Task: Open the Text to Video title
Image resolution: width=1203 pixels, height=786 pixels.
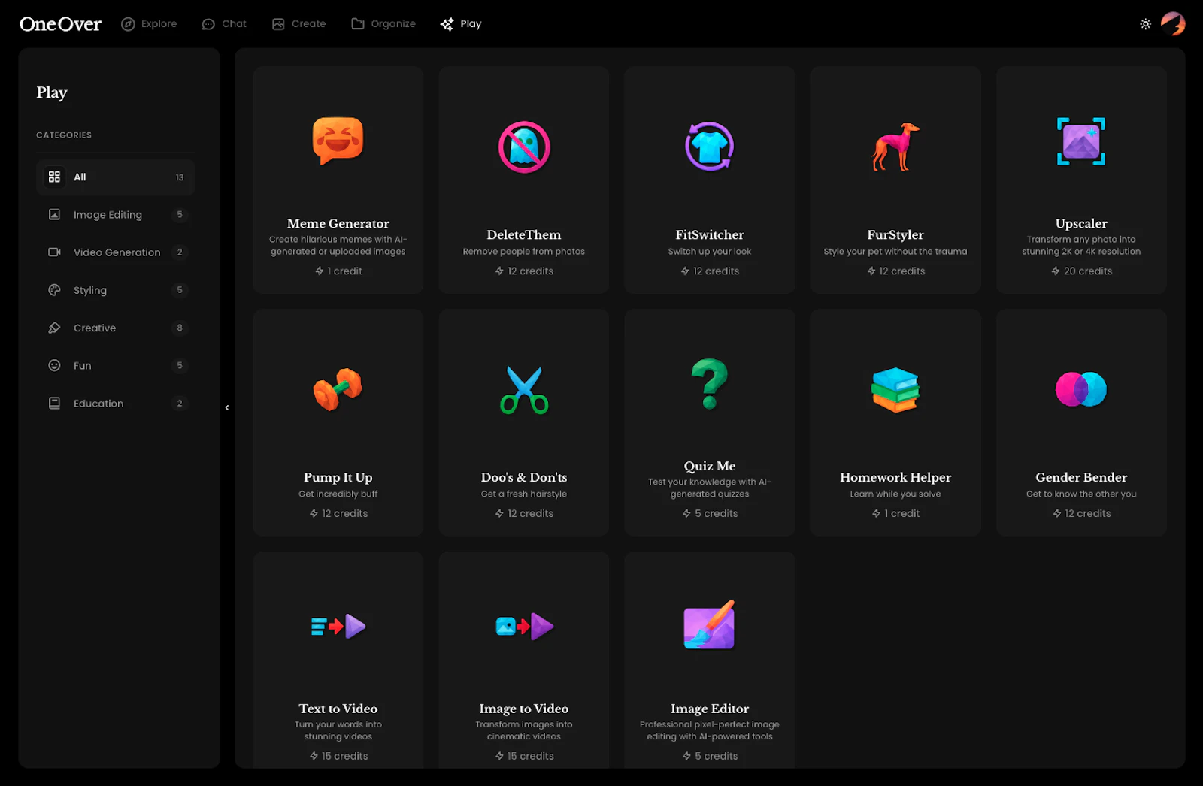Action: pyautogui.click(x=338, y=709)
